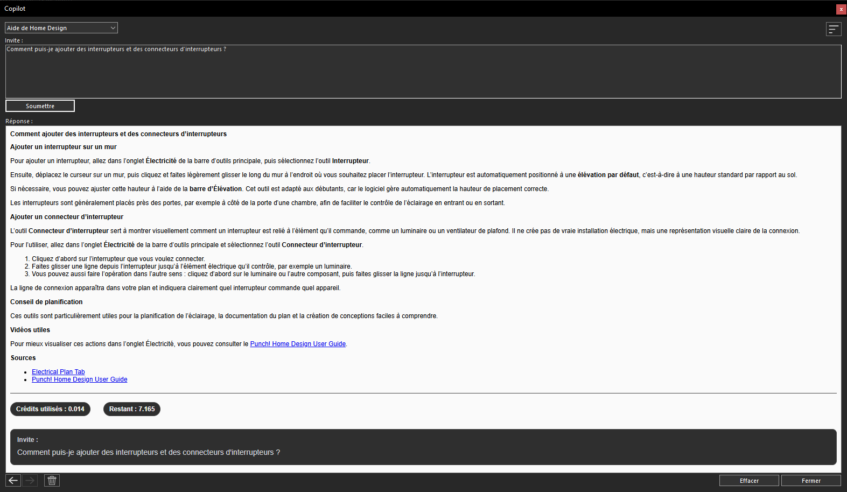Open the history list icon at top right
Image resolution: width=847 pixels, height=492 pixels.
pos(833,29)
